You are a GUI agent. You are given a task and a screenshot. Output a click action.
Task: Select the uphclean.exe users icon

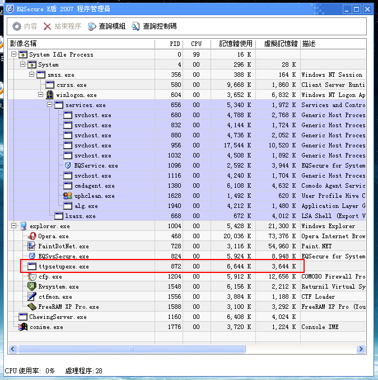(68, 196)
